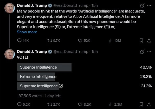Screen dimensions: 155x109
Task: Select the Superior Intelligence poll option
Action: point(84,67)
